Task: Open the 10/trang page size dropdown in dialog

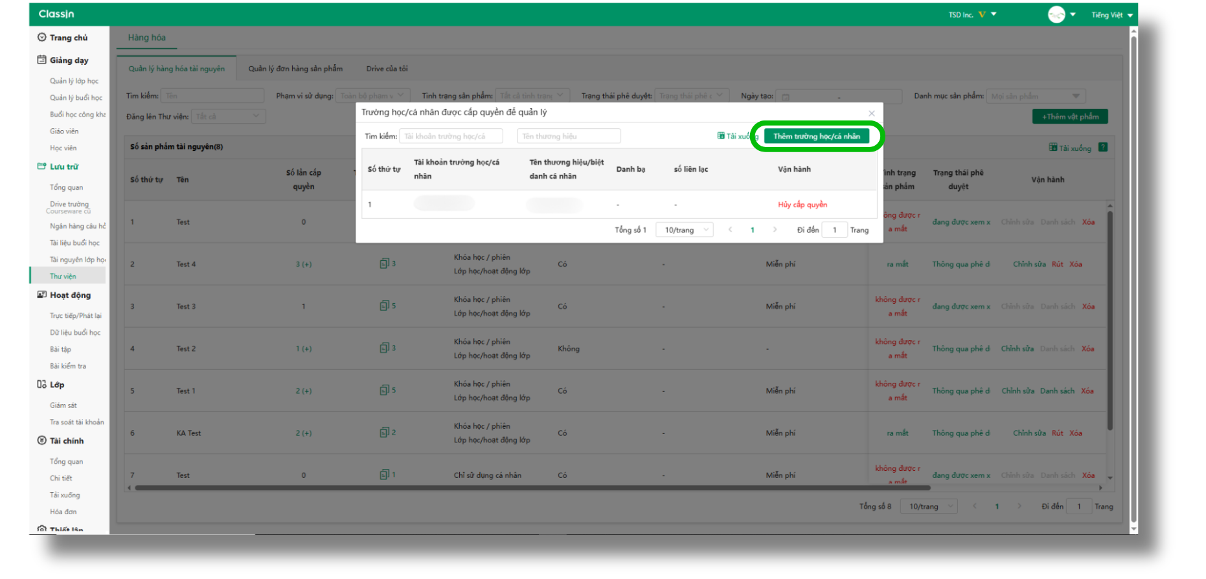Action: pyautogui.click(x=684, y=230)
